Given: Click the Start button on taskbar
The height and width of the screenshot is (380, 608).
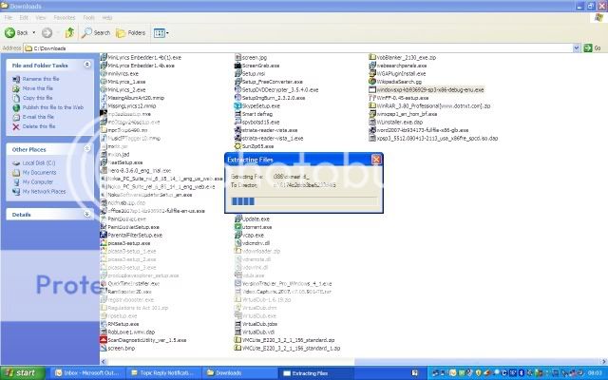Looking at the screenshot, I should click(x=20, y=373).
